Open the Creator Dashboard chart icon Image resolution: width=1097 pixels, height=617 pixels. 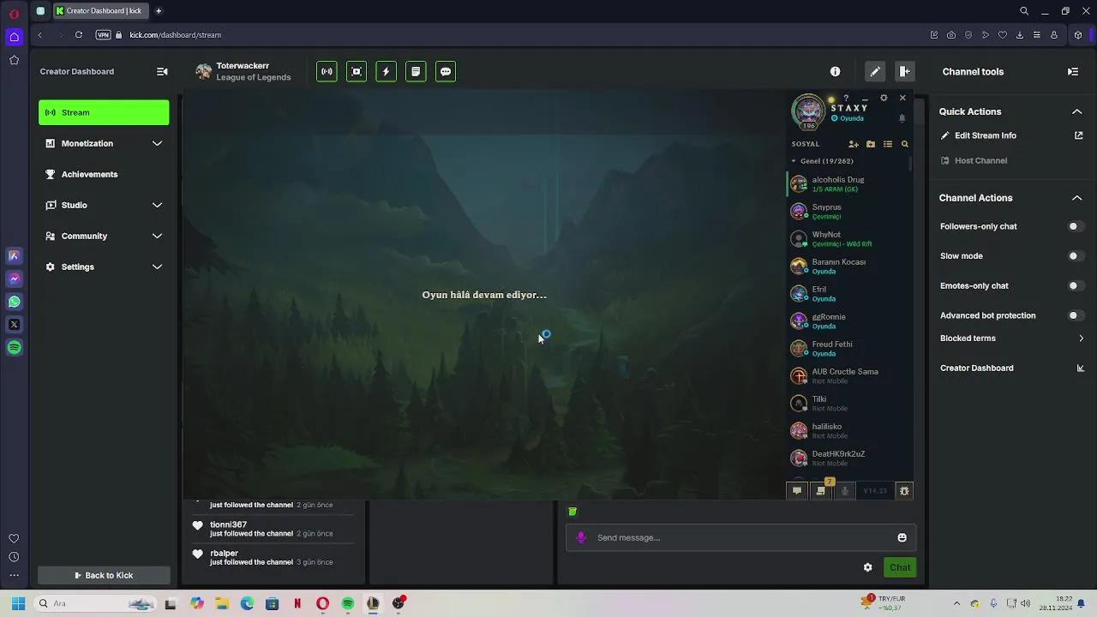pyautogui.click(x=1081, y=368)
